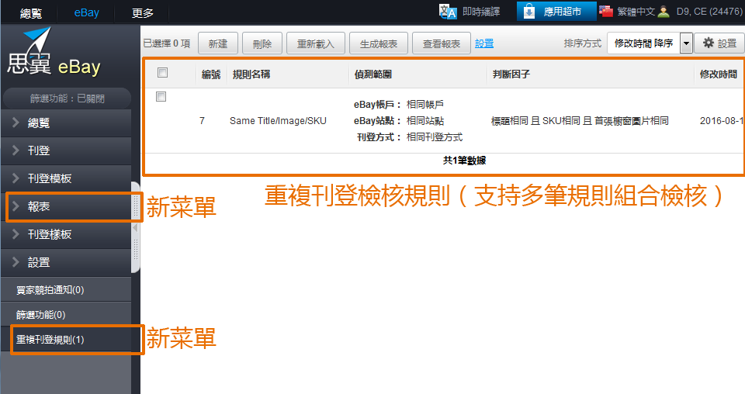Click the 共1筆數據 record count

464,161
